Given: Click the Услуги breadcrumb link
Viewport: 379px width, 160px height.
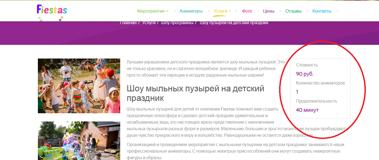Looking at the screenshot, I should click(149, 23).
